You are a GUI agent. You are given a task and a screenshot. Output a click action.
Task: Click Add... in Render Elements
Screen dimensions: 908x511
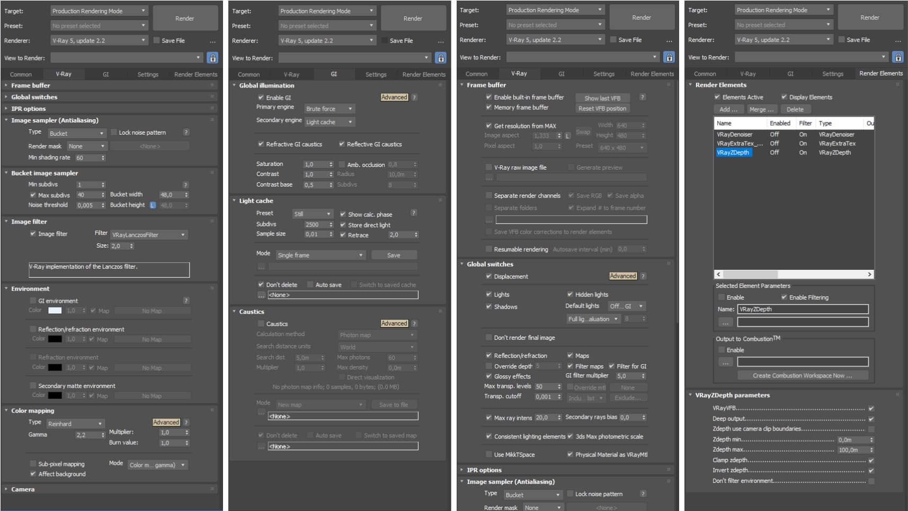(x=728, y=109)
